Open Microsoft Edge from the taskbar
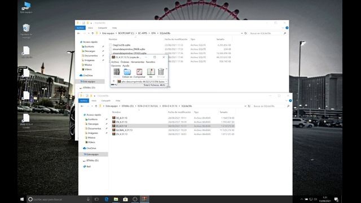361x203 pixels. tap(107, 199)
